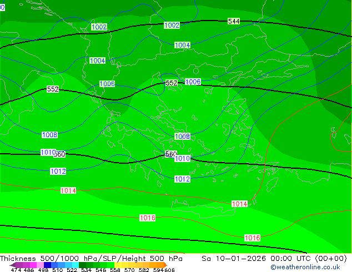
Task: Click the 546 legend value
Action: pyautogui.click(x=100, y=270)
